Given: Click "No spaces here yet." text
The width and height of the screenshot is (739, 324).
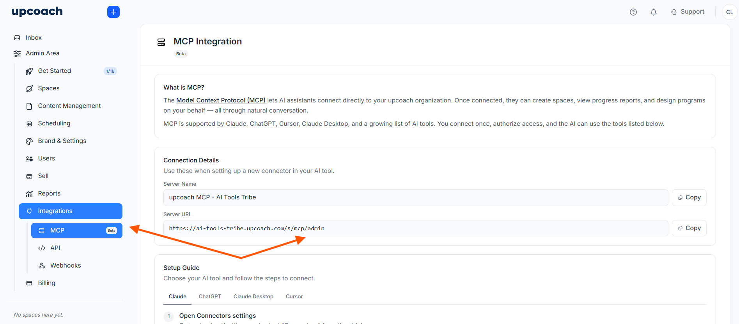Looking at the screenshot, I should [39, 315].
